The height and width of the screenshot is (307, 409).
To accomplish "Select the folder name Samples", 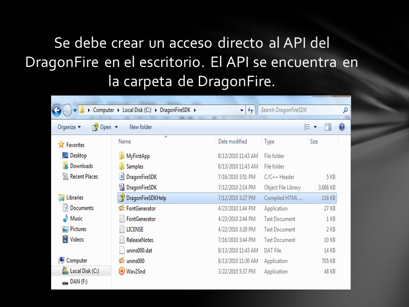I will pos(135,167).
